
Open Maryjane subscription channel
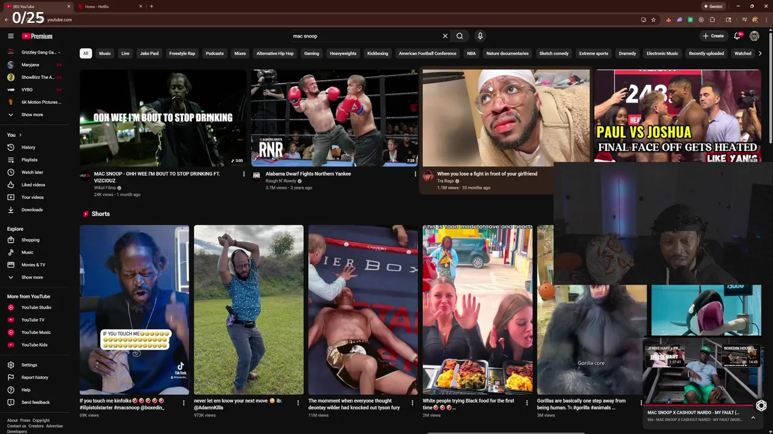30,64
